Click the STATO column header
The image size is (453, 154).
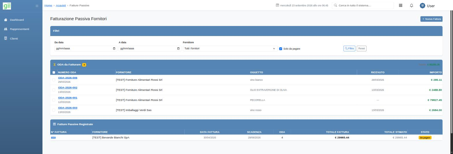425,132
